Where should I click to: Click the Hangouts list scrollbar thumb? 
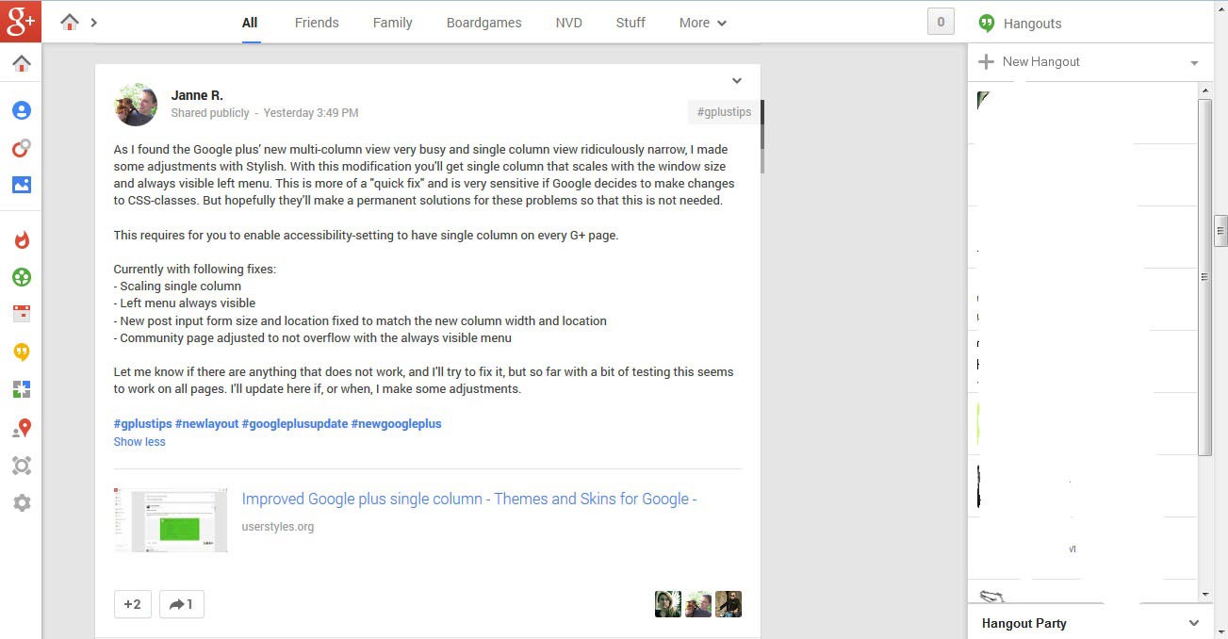click(x=1204, y=277)
